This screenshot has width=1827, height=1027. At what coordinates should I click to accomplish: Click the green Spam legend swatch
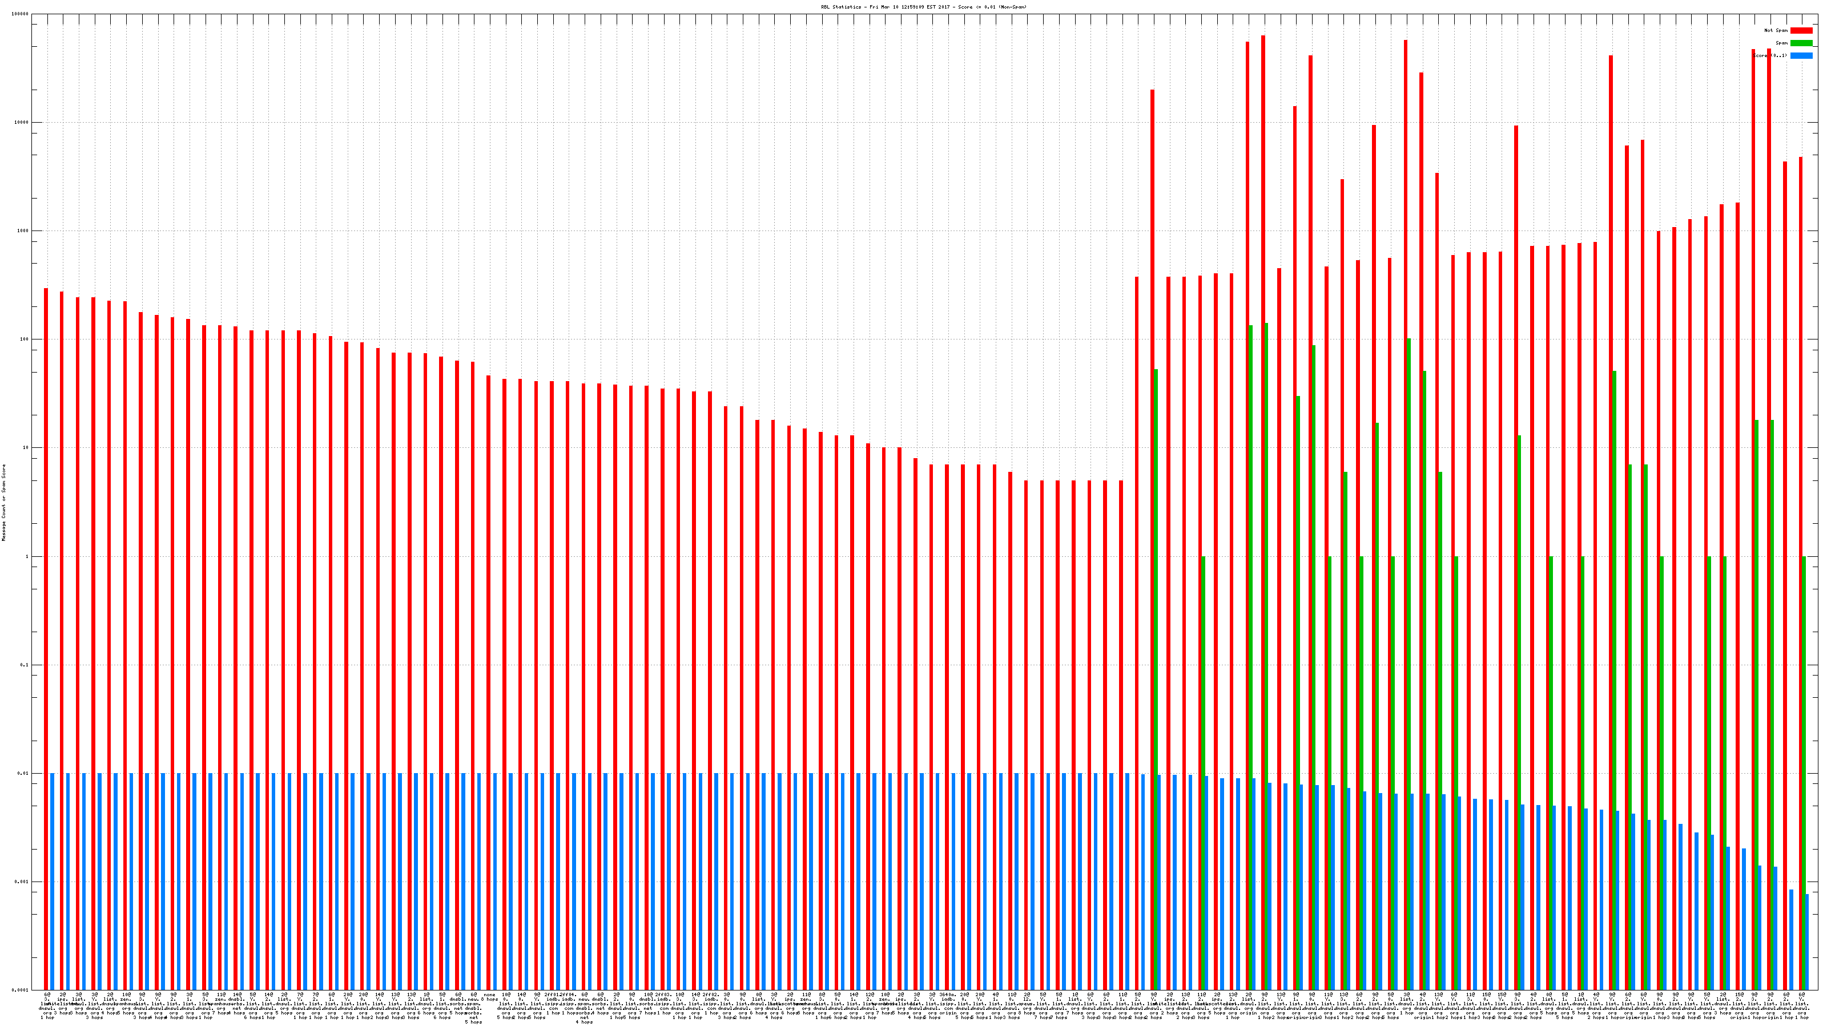tap(1801, 43)
